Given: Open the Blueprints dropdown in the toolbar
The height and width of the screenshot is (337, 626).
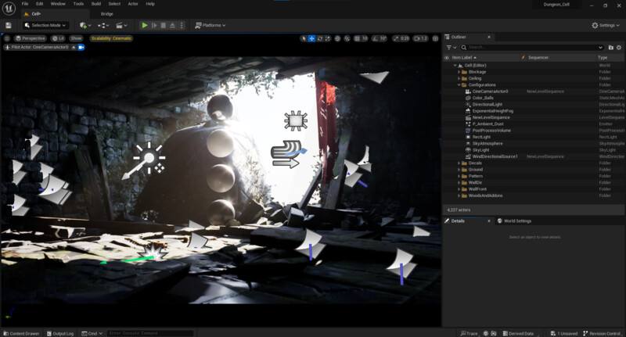Looking at the screenshot, I should click(x=103, y=25).
